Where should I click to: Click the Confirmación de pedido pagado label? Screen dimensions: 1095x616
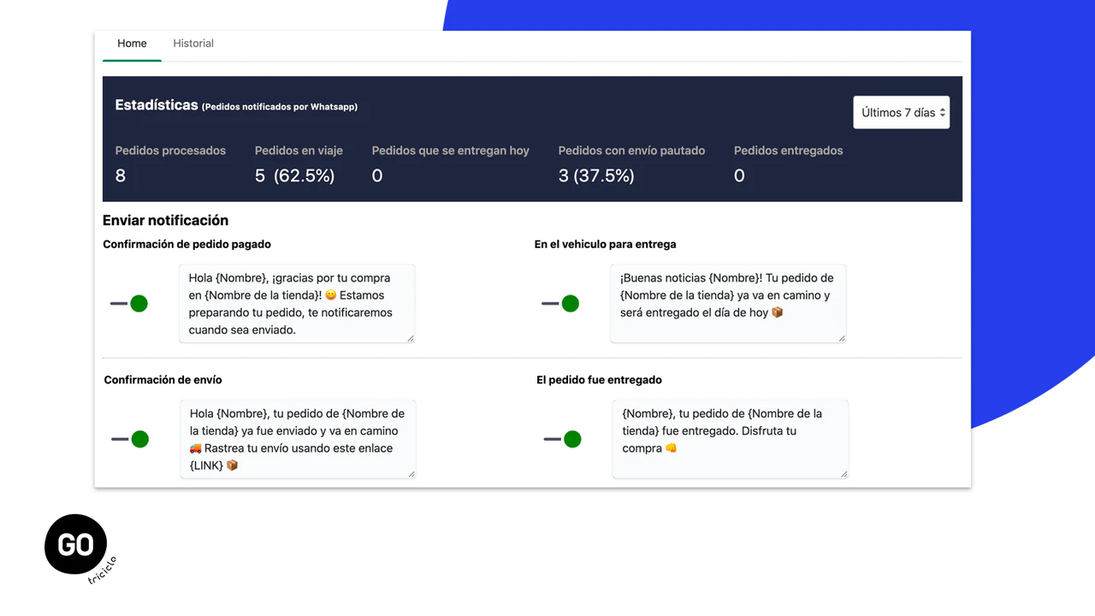pyautogui.click(x=187, y=244)
